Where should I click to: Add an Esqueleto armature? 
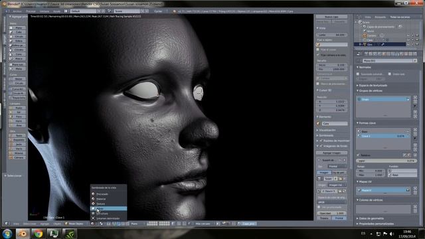18,140
